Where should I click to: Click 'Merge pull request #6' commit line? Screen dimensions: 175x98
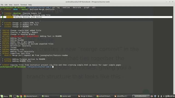[x=40, y=55]
